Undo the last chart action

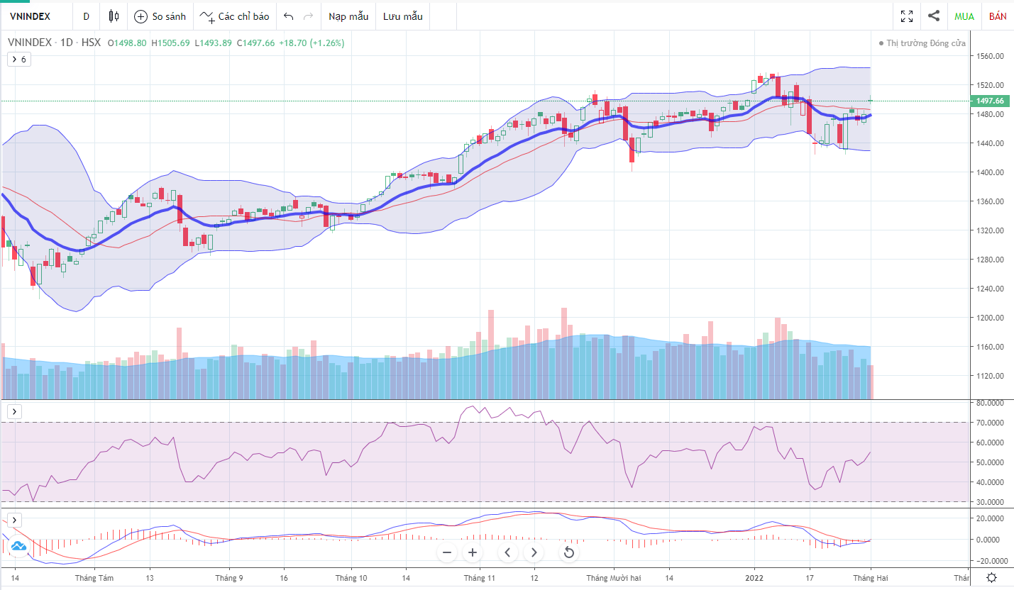click(x=288, y=16)
